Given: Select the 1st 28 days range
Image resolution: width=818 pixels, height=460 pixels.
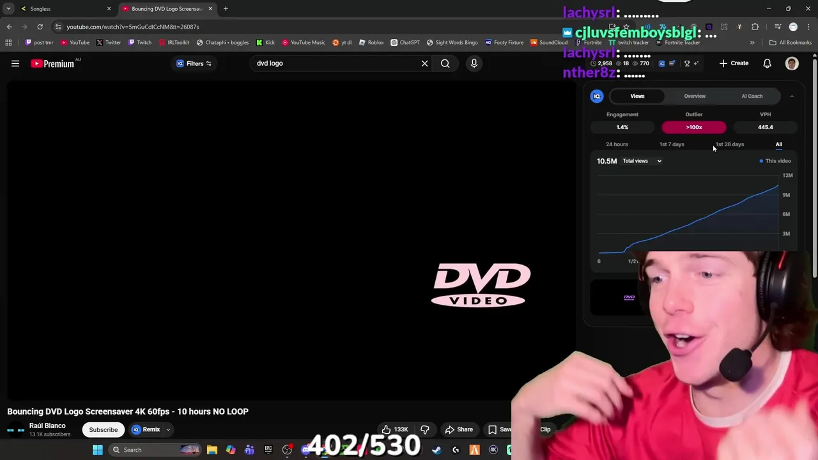Looking at the screenshot, I should (x=730, y=144).
